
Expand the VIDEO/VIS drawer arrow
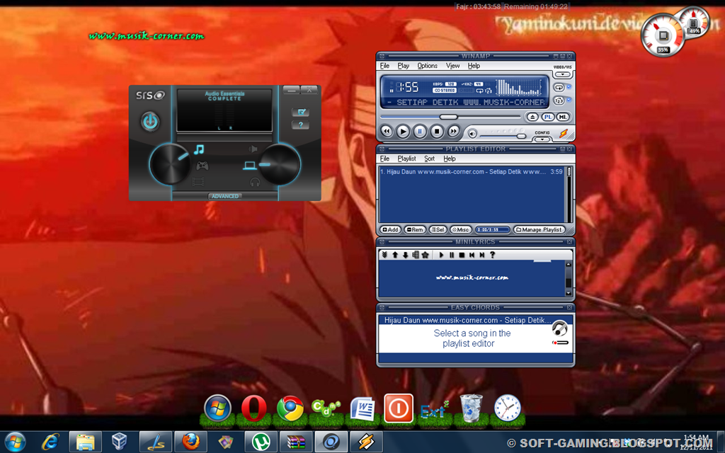[x=562, y=74]
